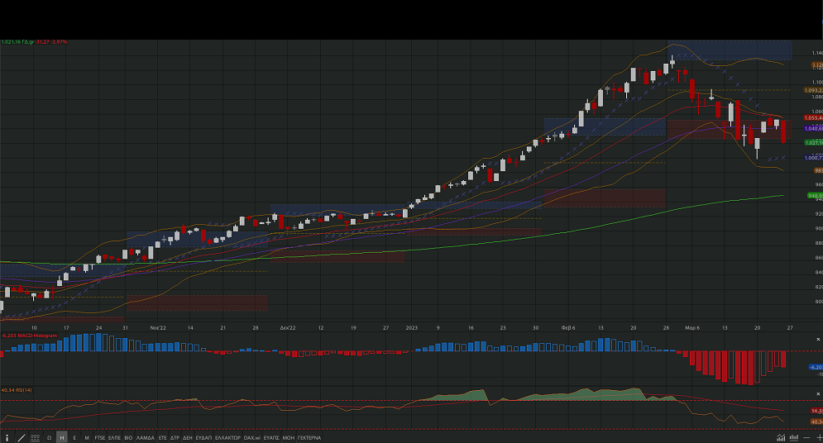Click the RSI(14) indicator label
Viewport: 823px width, 443px height.
(x=17, y=390)
